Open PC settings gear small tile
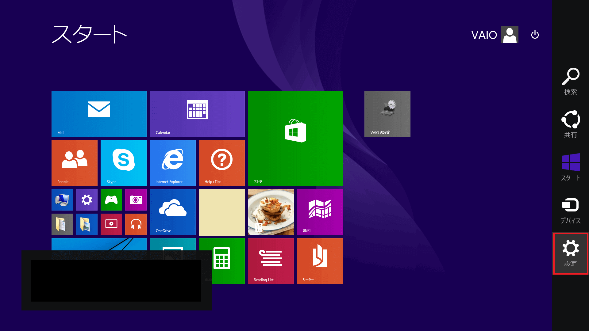This screenshot has width=589, height=331. (87, 200)
